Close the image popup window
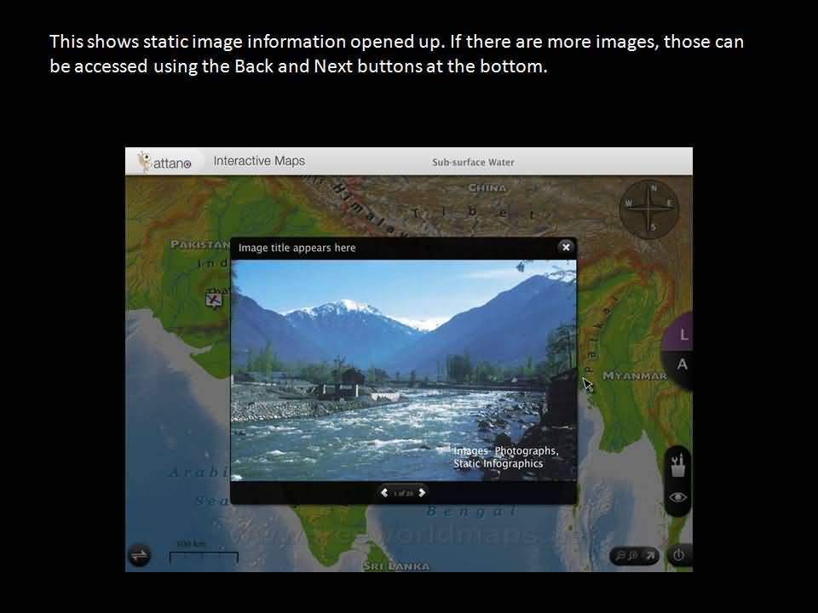This screenshot has width=818, height=613. click(x=565, y=247)
